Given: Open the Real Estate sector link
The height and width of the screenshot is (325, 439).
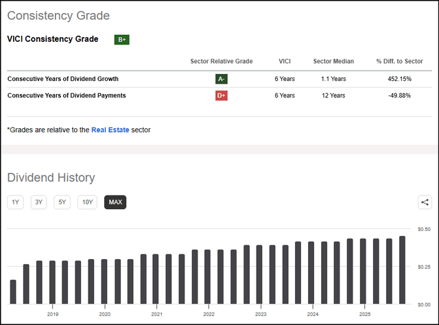Looking at the screenshot, I should (x=110, y=130).
